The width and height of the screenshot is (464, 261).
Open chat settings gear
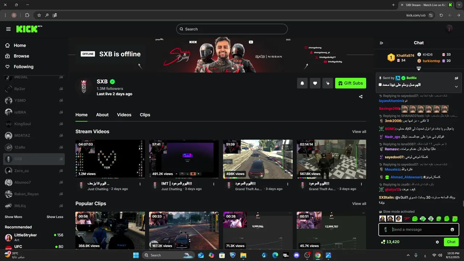[437, 242]
